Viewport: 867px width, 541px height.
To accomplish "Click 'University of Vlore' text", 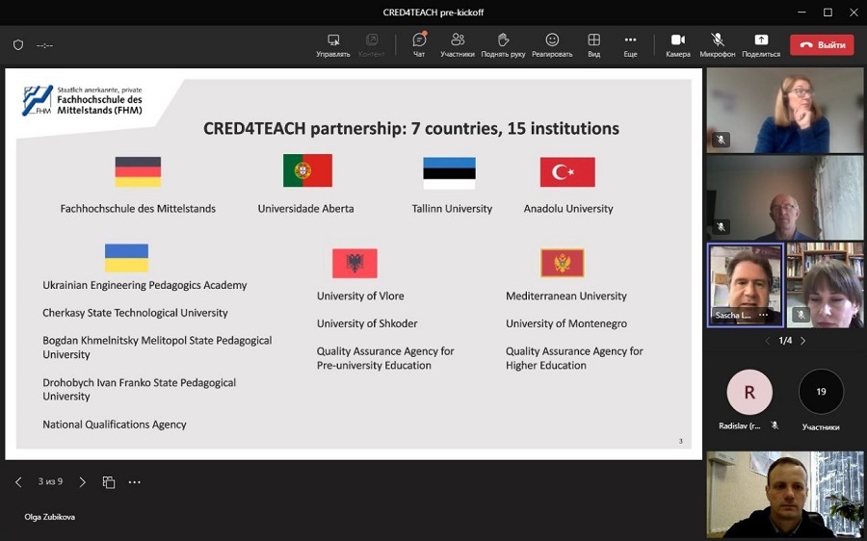I will click(360, 296).
